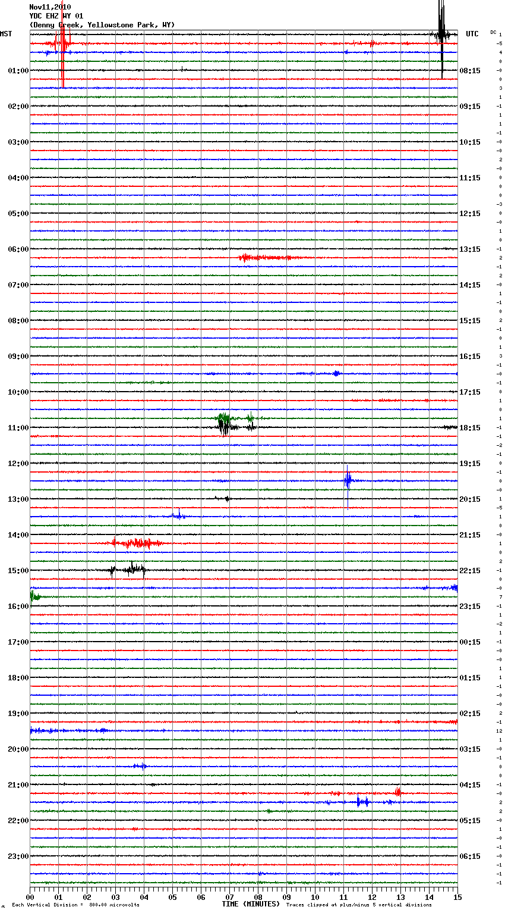This screenshot has height=913, width=505.
Task: Click the Denny Creek, Yellowstone Park location label
Action: (x=102, y=25)
